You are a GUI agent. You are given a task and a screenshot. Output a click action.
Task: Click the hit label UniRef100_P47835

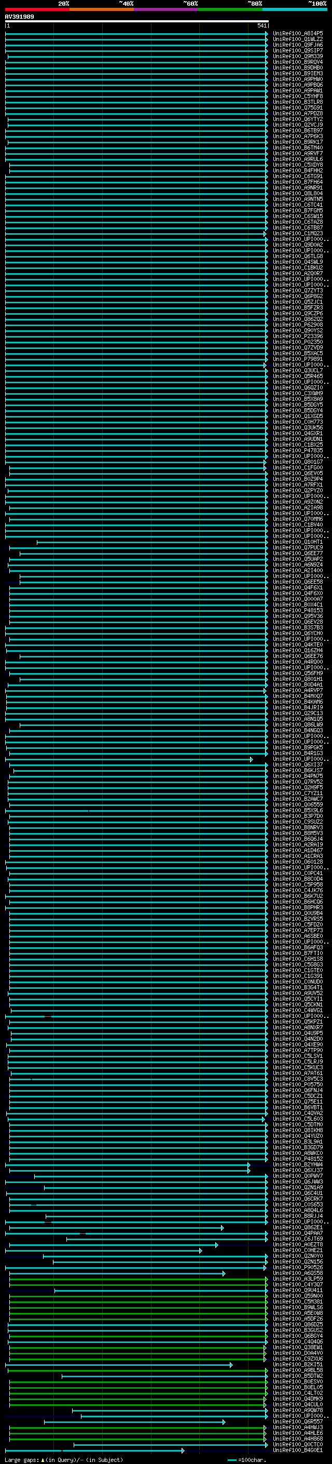pos(298,451)
